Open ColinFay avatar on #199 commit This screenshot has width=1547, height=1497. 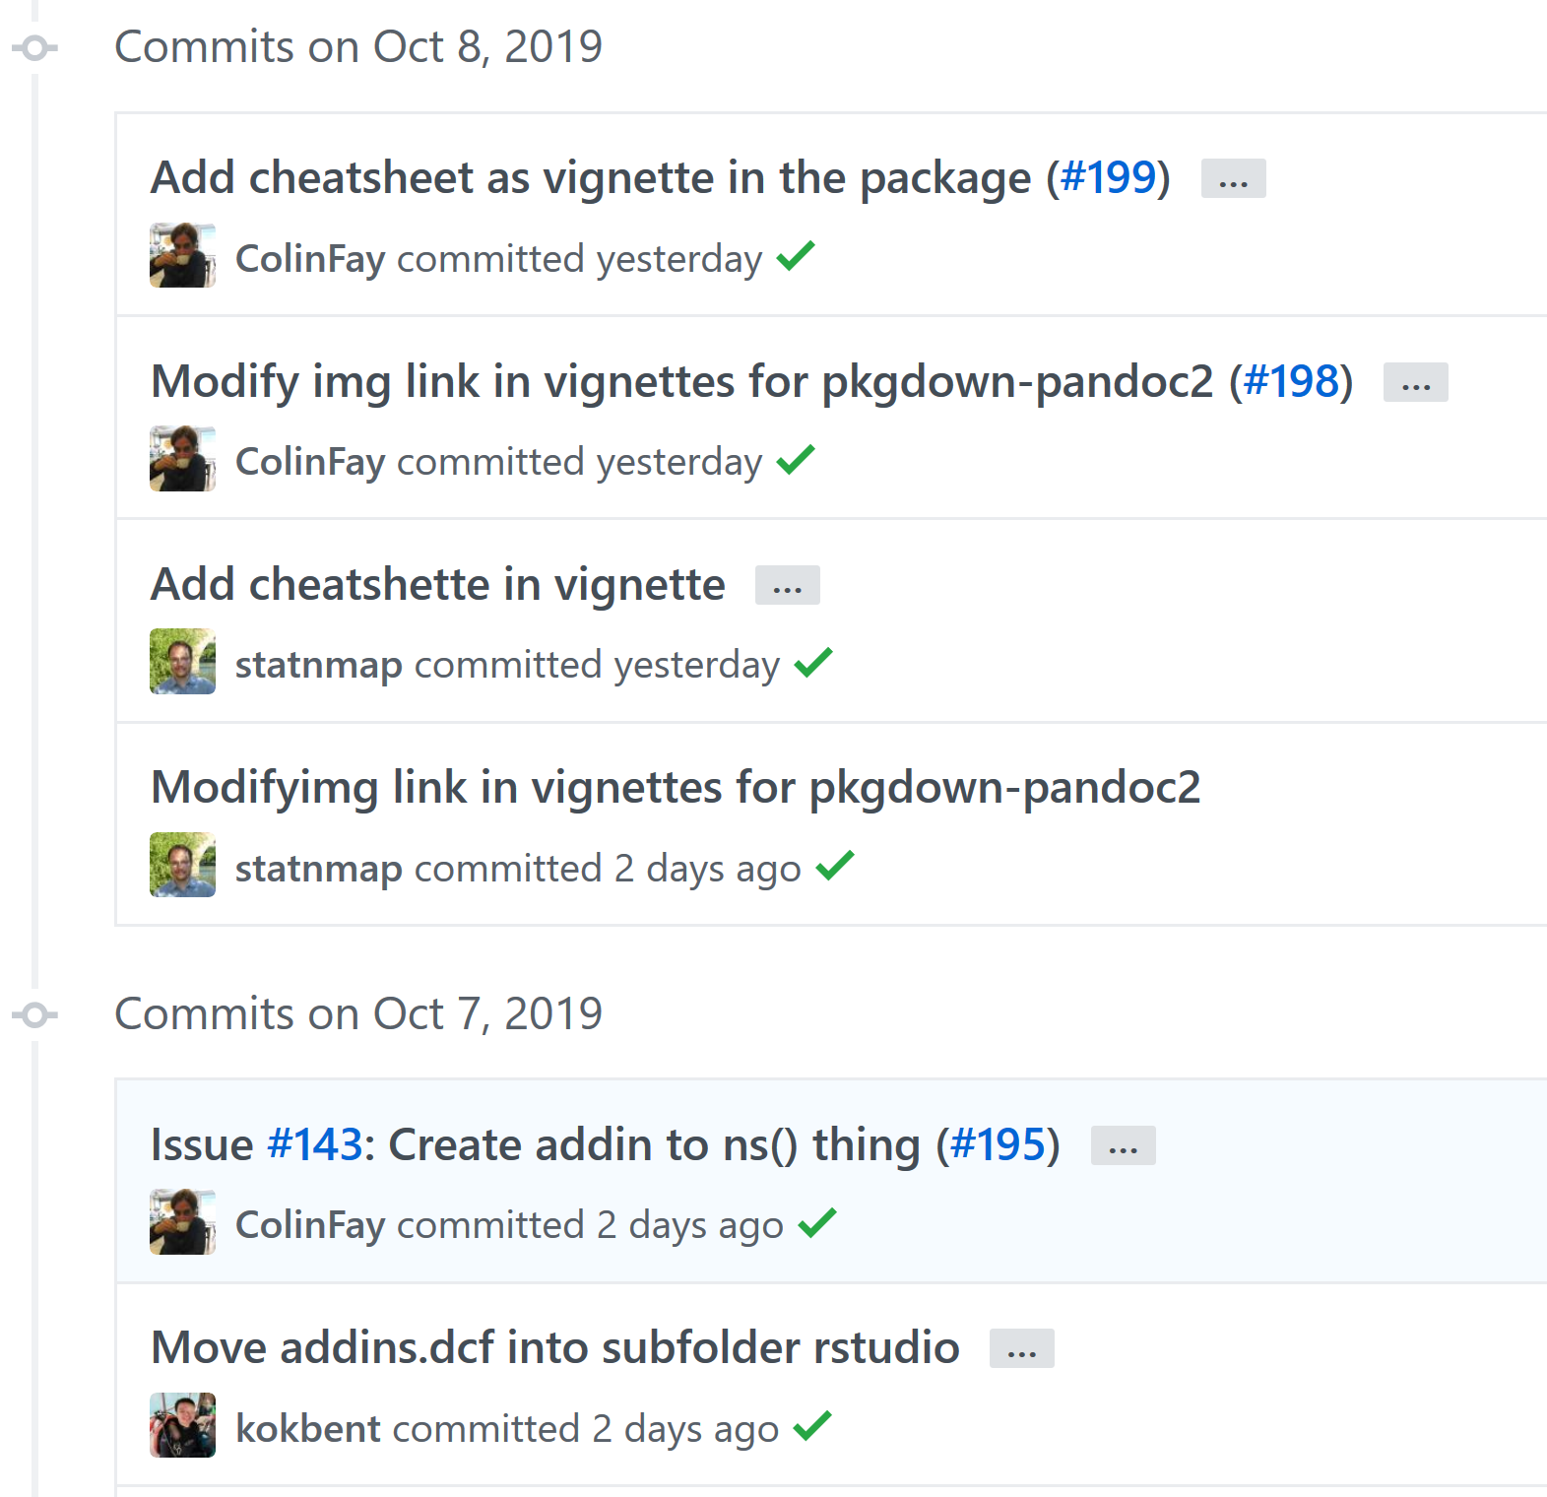182,255
